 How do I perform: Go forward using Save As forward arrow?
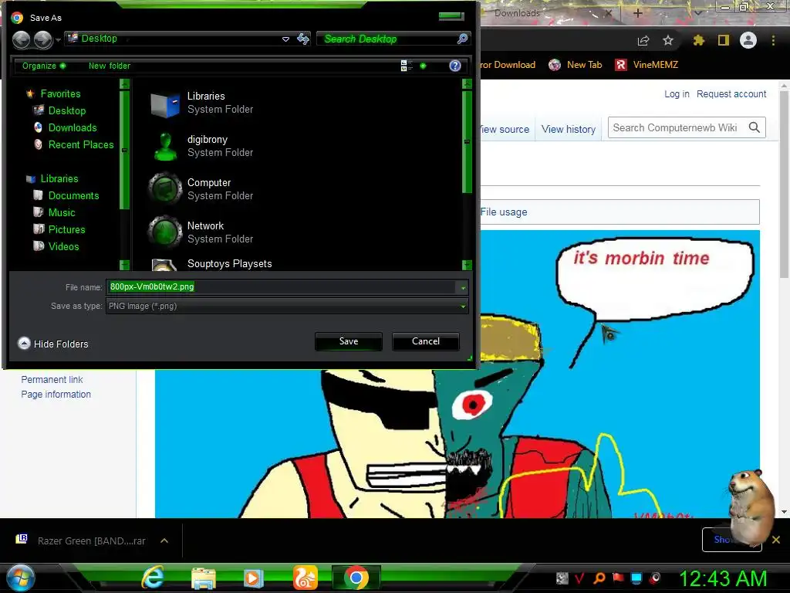[43, 39]
